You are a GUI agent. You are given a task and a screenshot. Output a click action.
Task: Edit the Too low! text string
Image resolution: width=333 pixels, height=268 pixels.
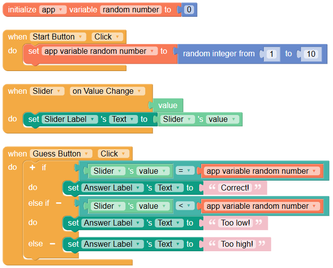236,223
